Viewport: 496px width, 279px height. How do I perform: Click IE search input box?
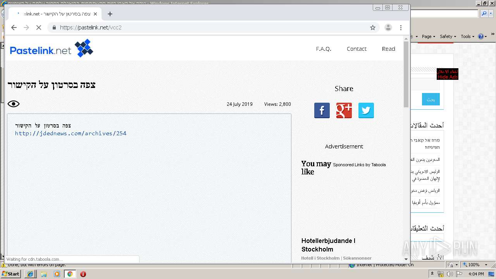point(444,14)
